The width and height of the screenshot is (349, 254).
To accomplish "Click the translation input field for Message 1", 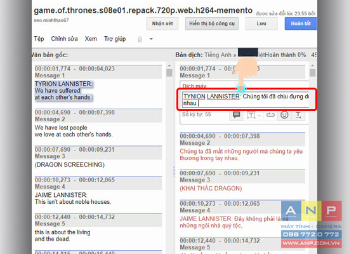I will coord(246,100).
